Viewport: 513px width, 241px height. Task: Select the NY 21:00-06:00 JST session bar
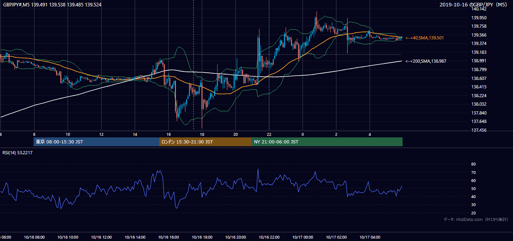point(327,142)
